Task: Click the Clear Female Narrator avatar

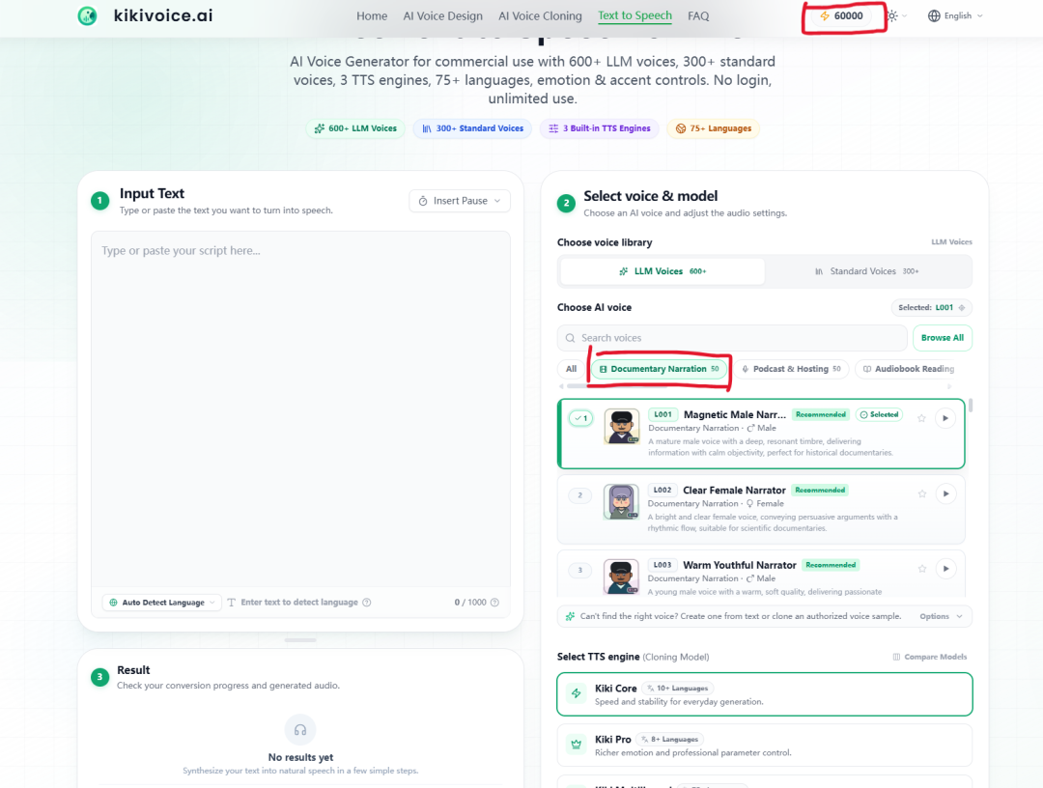Action: click(x=621, y=501)
